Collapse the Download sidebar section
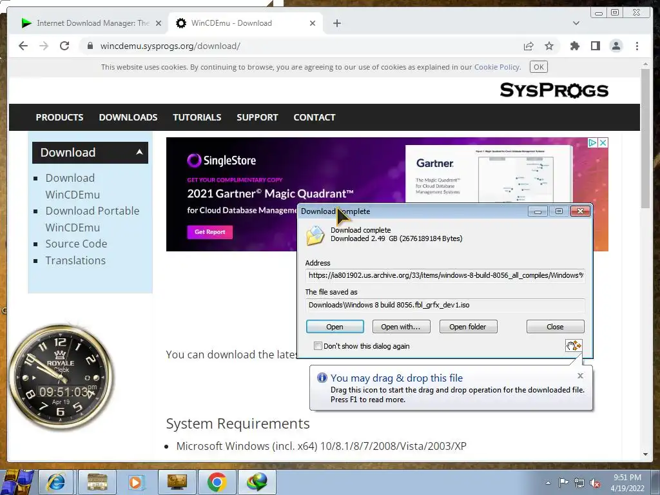Image resolution: width=660 pixels, height=495 pixels. coord(90,152)
